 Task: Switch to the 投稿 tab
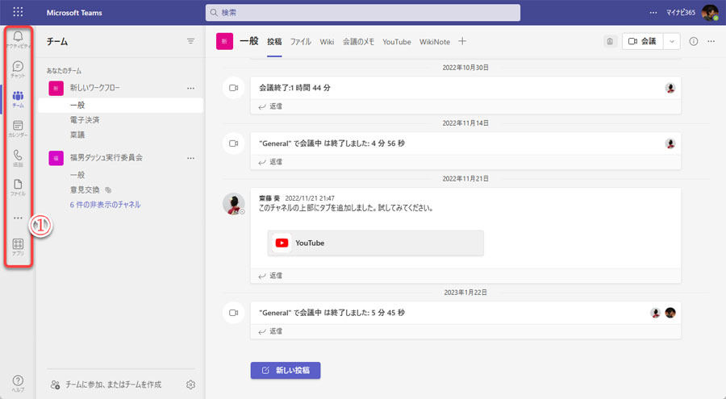tap(274, 42)
